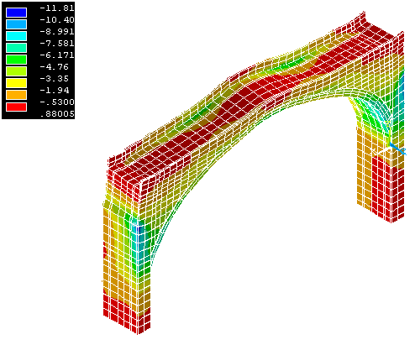Click the -3.35 legend value
Image resolution: width=415 pixels, height=350 pixels.
[x=55, y=79]
